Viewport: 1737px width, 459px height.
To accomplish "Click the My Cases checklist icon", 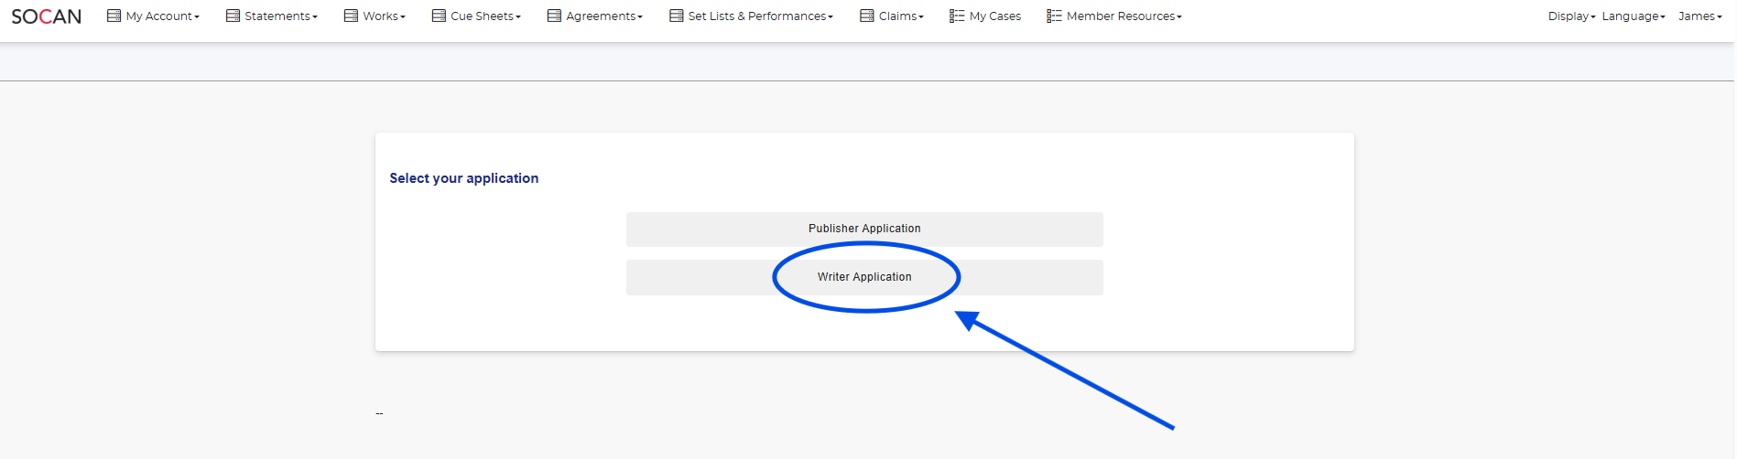I will pos(957,16).
